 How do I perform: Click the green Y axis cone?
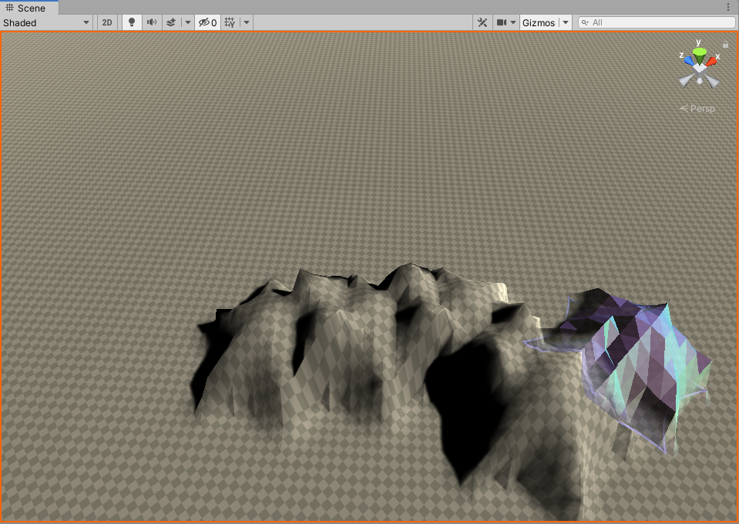(x=700, y=55)
